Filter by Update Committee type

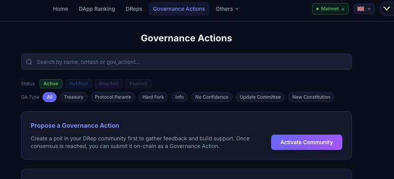(x=260, y=97)
